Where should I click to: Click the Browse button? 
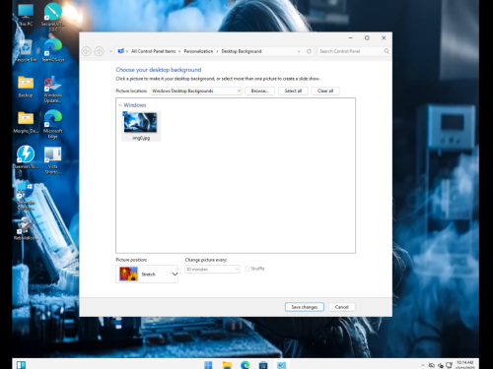point(259,91)
